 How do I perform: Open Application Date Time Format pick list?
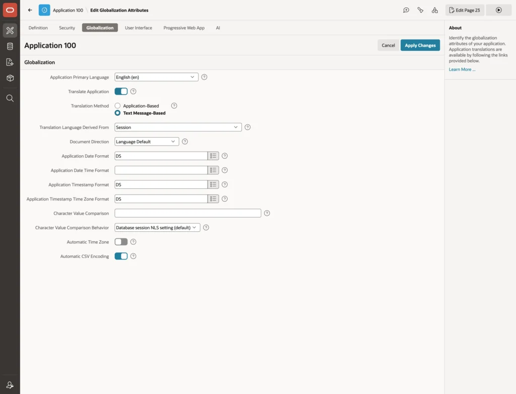pos(213,170)
